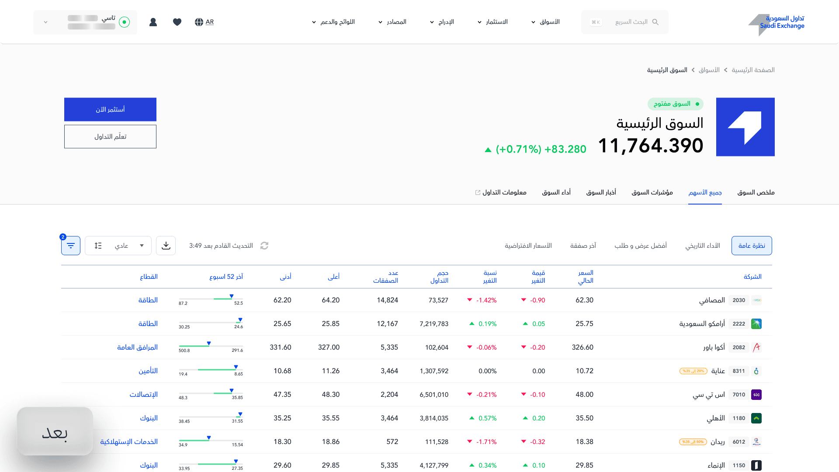839x472 pixels.
Task: Select الأداء التاريخي view toggle
Action: click(702, 246)
